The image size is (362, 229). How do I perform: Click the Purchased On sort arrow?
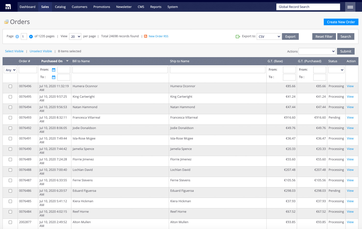coord(67,61)
